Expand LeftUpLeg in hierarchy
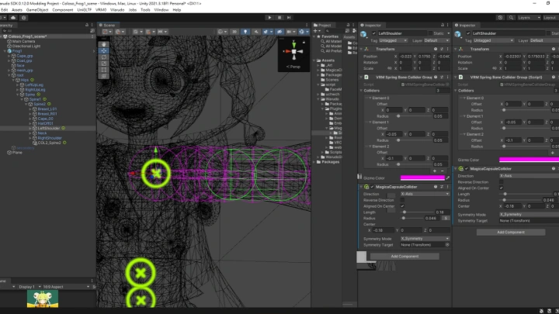Viewport: 559px width, 314px height. [17, 85]
